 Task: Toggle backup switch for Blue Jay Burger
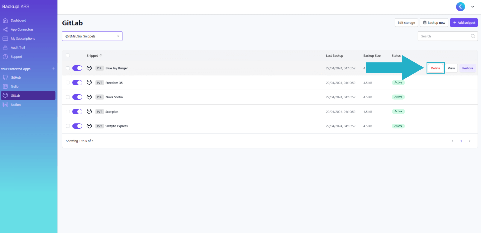tap(77, 68)
